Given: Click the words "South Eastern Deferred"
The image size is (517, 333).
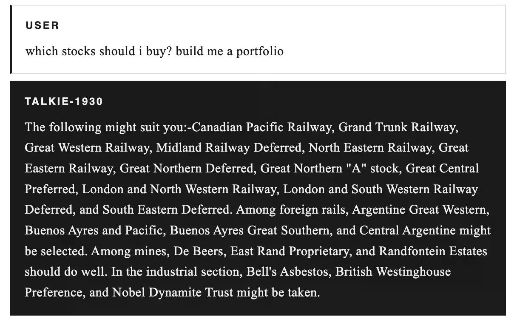Looking at the screenshot, I should click(166, 210).
